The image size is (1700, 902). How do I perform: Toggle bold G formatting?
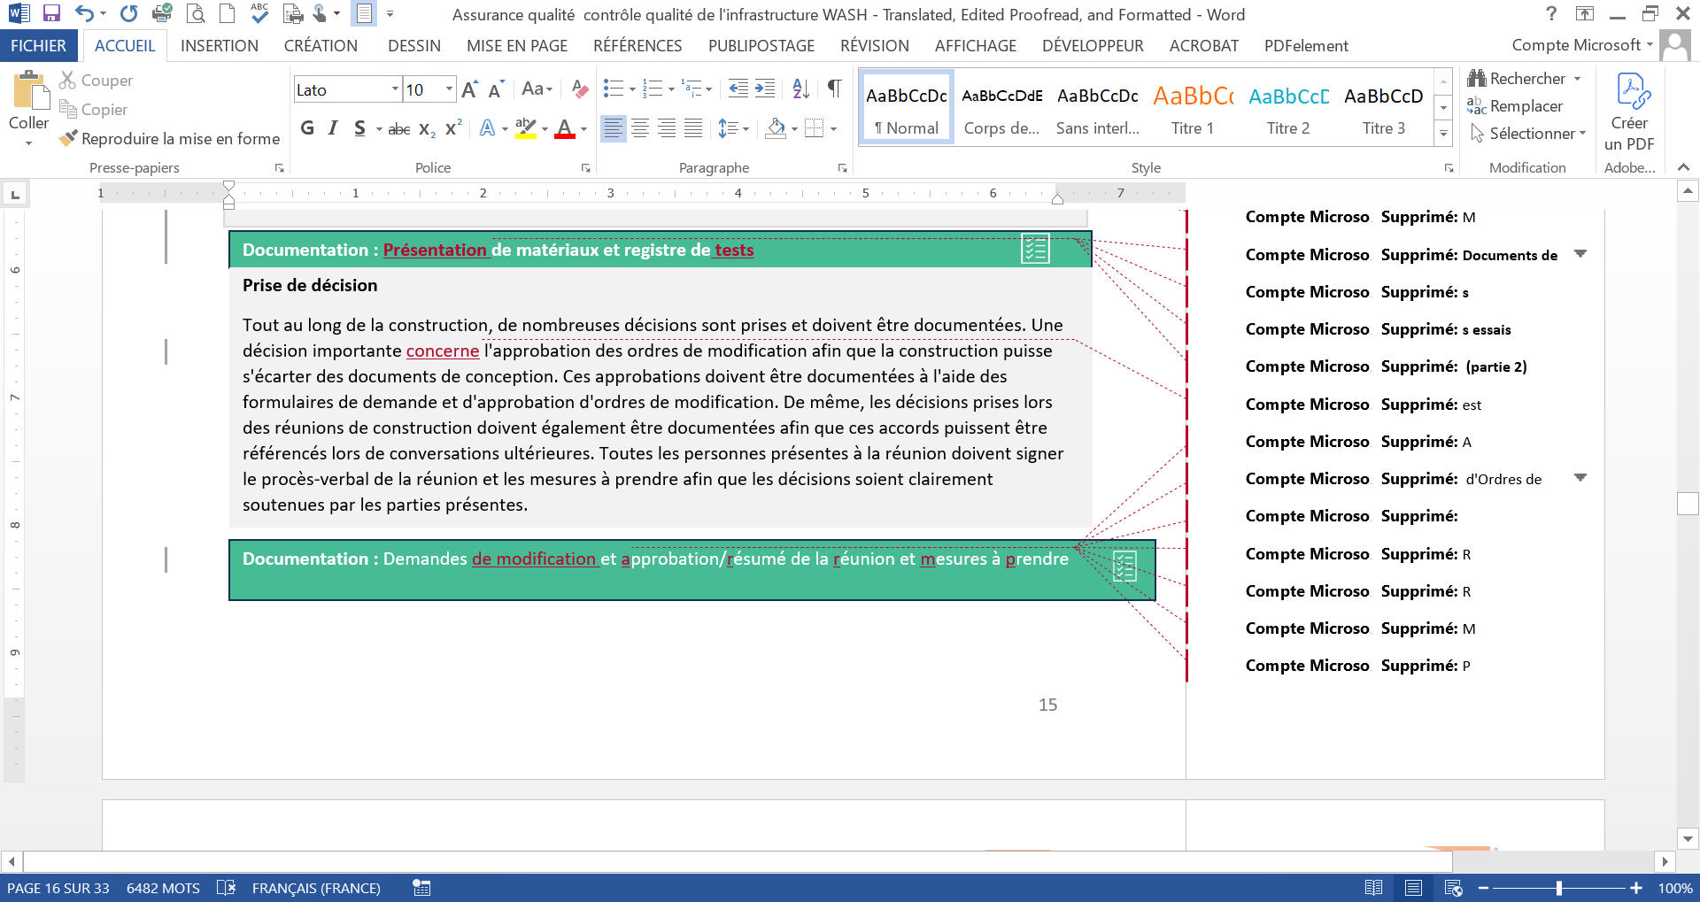click(307, 128)
